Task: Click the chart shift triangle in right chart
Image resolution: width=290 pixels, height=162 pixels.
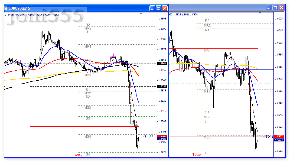Action: [260, 13]
